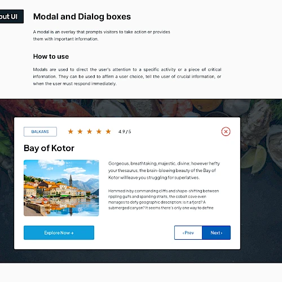This screenshot has width=282, height=282.
Task: Go back with Prev button
Action: coord(188,233)
